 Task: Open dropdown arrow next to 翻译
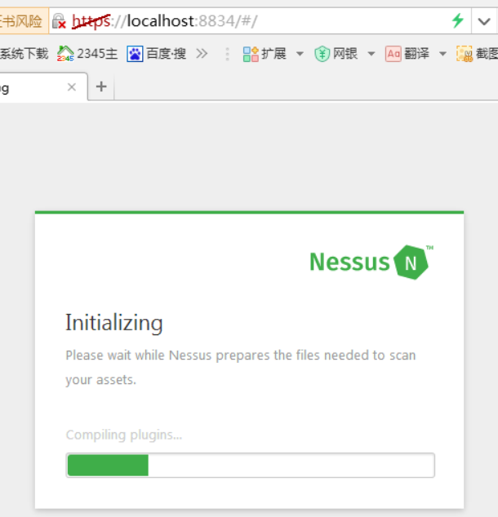point(442,54)
